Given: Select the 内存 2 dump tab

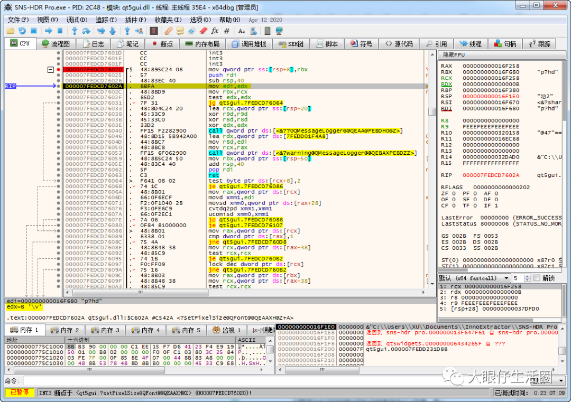Looking at the screenshot, I should coord(65,330).
